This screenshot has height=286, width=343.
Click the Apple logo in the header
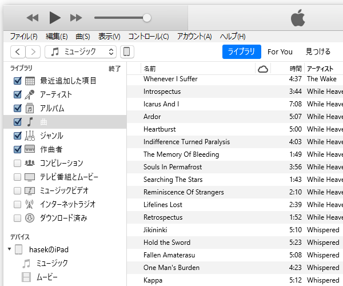[x=298, y=18]
